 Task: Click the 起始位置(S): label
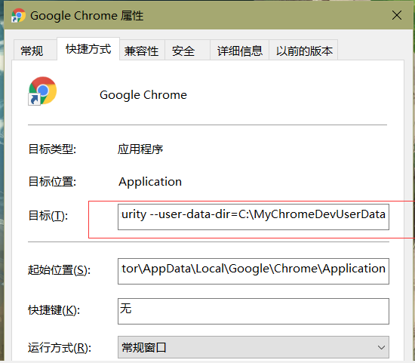click(60, 270)
